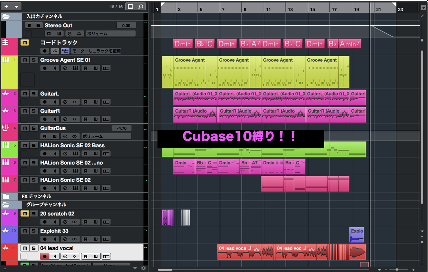Solo the Stereo Out channel
Viewport: 428px width, 272px height.
[x=38, y=25]
